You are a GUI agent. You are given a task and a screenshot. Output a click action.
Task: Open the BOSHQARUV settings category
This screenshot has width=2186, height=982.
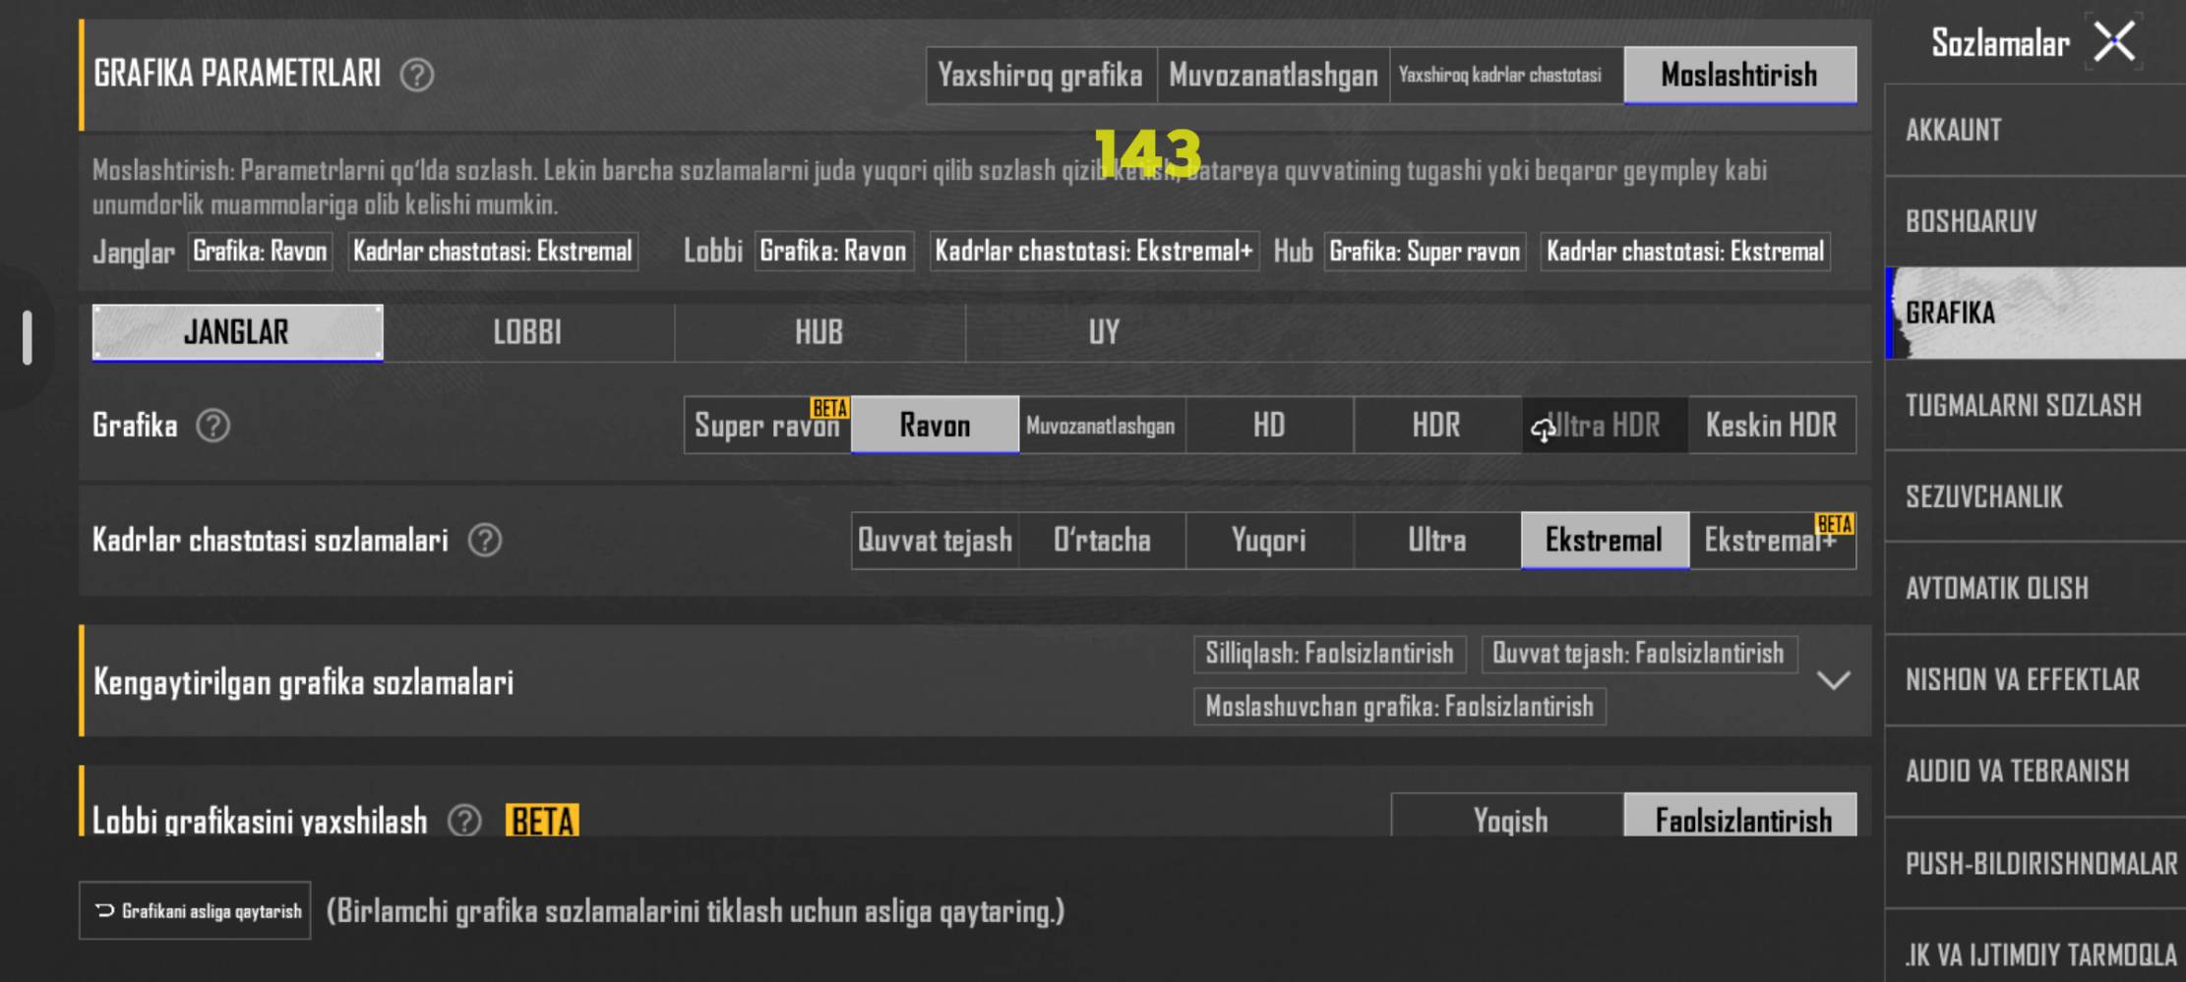2034,221
